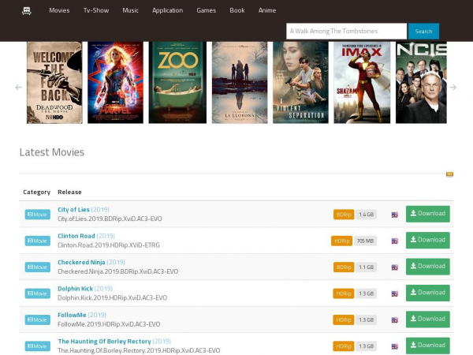The image size is (473, 355).
Task: Open the Application category
Action: (x=167, y=10)
